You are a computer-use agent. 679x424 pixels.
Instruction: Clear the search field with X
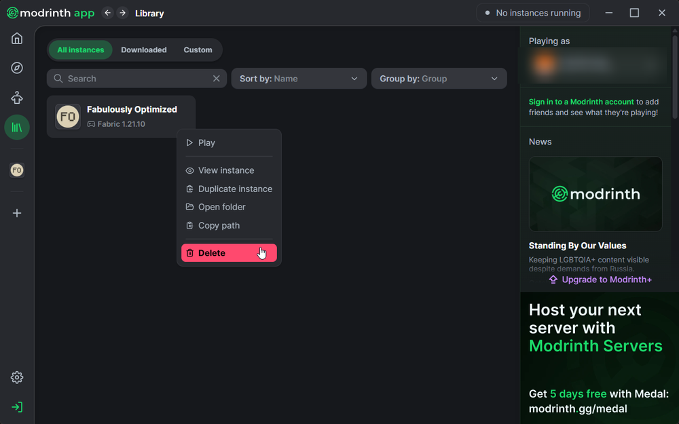coord(217,79)
